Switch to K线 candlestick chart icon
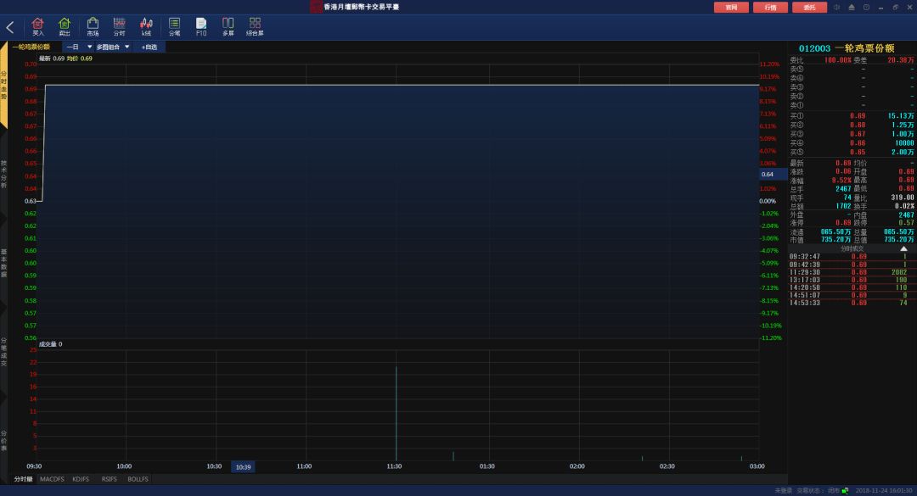917x496 pixels. 146,27
